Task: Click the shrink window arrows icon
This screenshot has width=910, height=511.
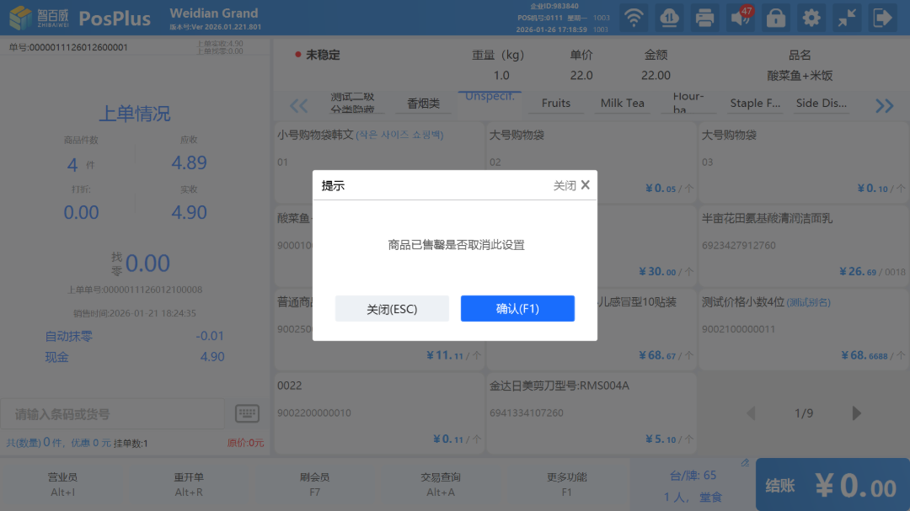Action: [x=847, y=18]
